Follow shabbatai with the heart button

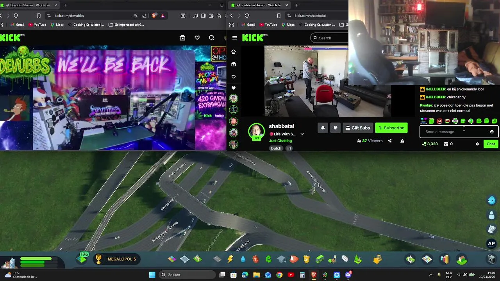pyautogui.click(x=335, y=128)
